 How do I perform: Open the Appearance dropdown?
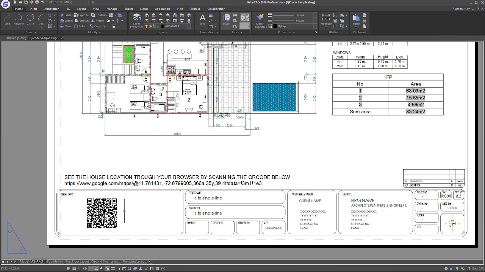coord(461,9)
